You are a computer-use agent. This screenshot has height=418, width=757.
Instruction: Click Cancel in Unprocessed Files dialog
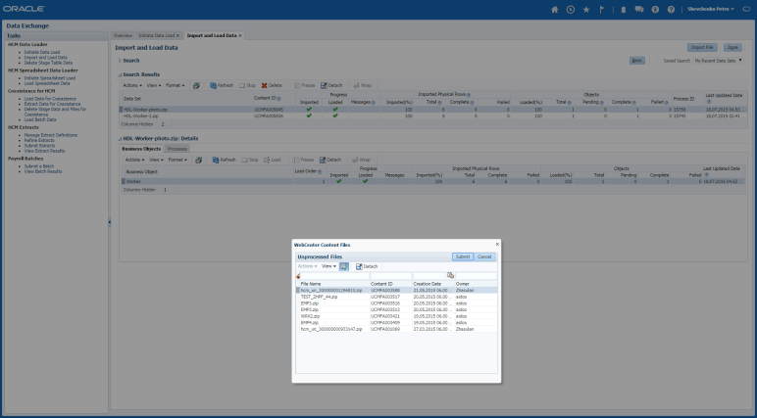pos(484,257)
